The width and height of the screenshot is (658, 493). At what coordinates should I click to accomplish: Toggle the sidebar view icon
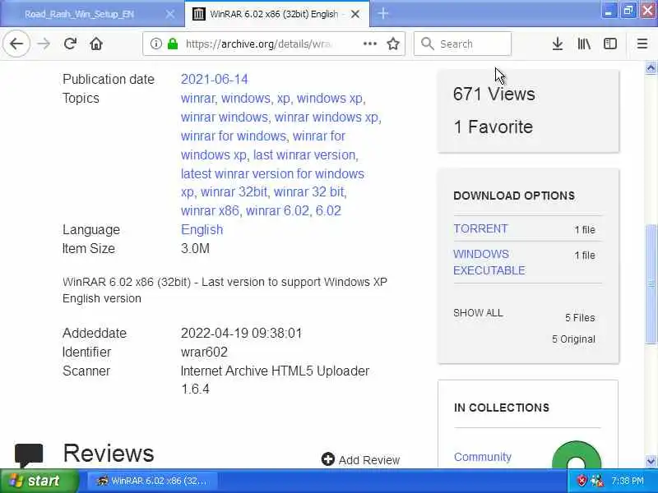click(x=609, y=44)
